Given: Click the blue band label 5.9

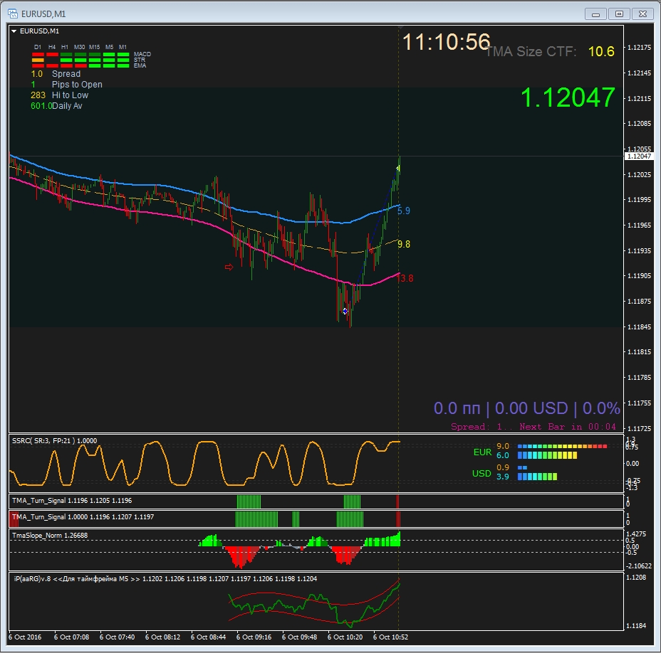Looking at the screenshot, I should (404, 211).
